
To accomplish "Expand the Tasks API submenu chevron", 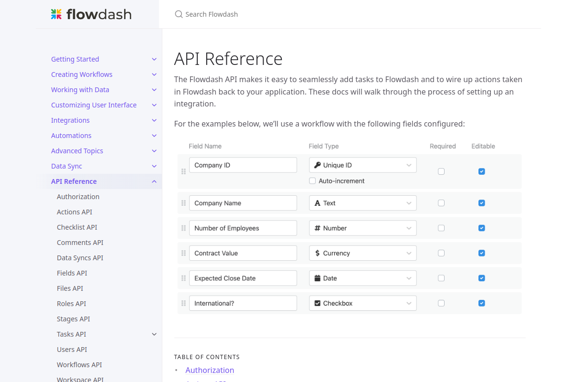I will (154, 334).
